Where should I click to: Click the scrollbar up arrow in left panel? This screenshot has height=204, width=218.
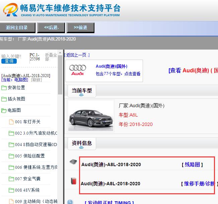pyautogui.click(x=60, y=53)
